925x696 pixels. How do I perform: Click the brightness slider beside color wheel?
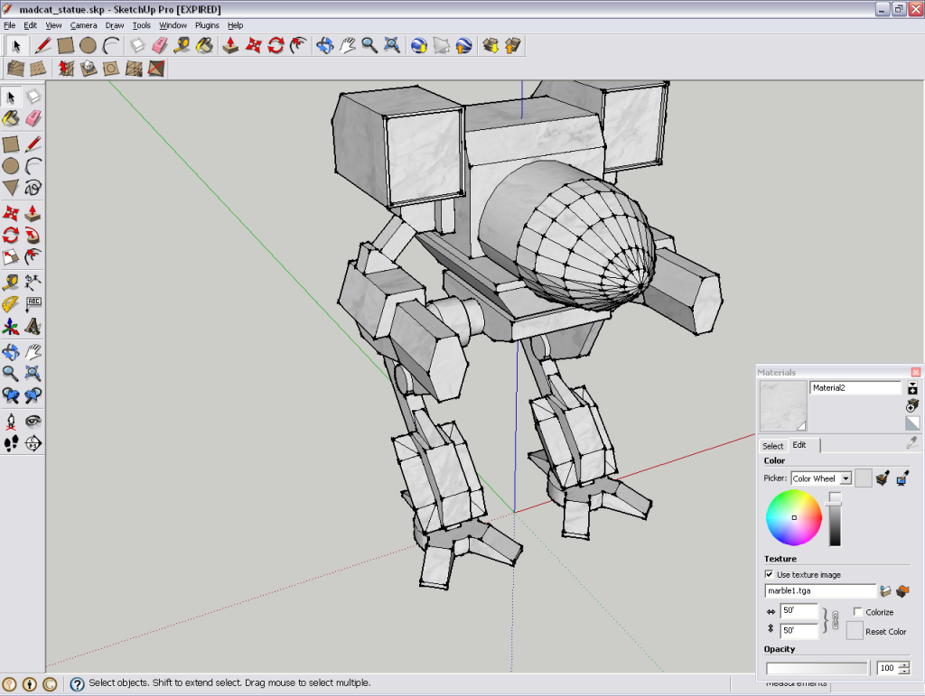[x=835, y=519]
